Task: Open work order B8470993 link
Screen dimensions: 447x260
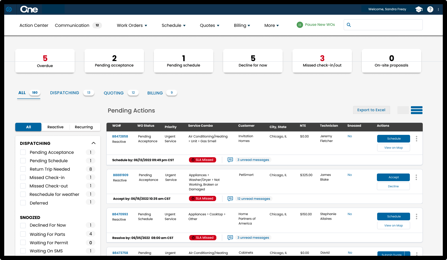Action: [120, 214]
